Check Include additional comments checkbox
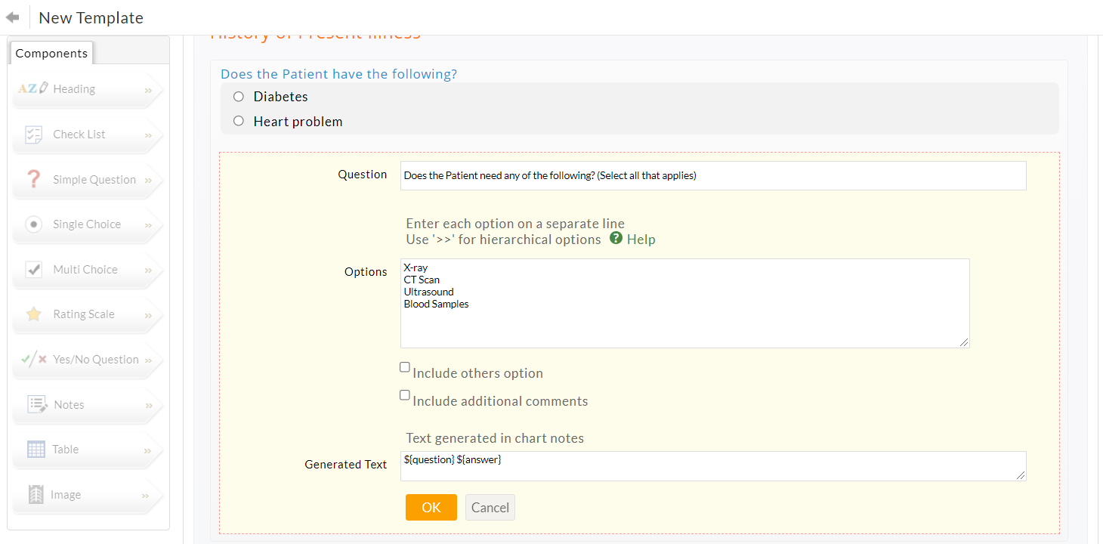Viewport: 1103px width, 544px height. coord(405,395)
